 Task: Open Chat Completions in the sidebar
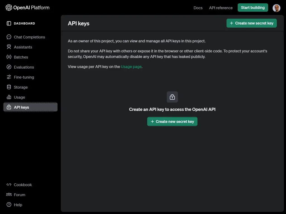(x=30, y=37)
